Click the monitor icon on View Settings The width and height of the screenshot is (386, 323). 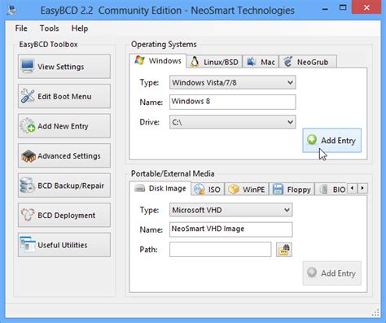(28, 66)
